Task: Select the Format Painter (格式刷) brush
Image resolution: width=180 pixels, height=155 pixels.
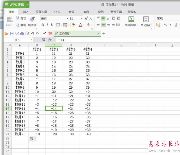Action: point(32,19)
